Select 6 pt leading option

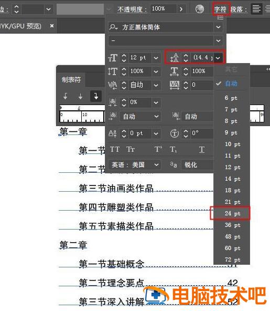pyautogui.click(x=231, y=98)
